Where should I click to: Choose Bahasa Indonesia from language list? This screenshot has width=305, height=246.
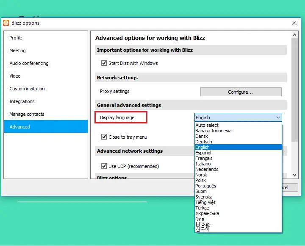[x=238, y=131]
